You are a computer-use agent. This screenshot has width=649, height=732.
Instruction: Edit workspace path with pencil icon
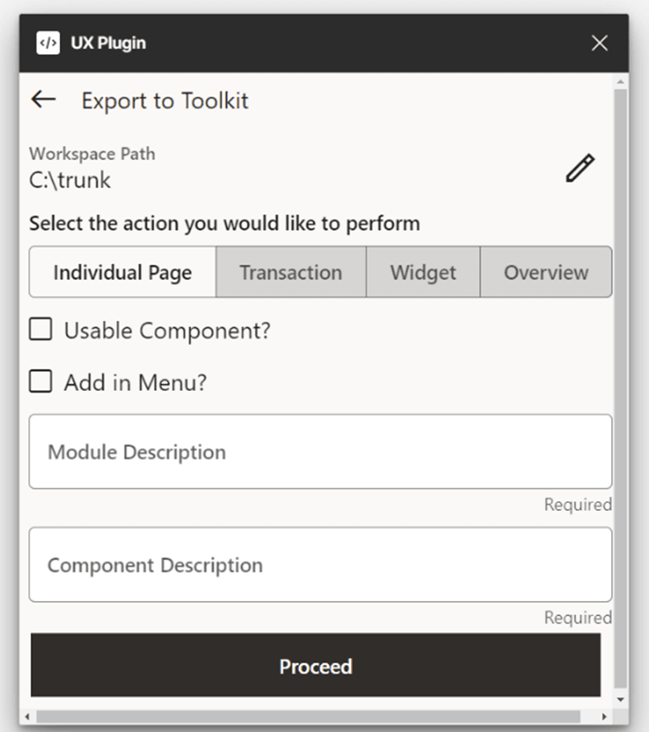pyautogui.click(x=579, y=168)
